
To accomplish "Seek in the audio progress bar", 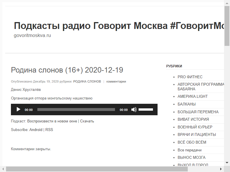I will tap(76, 110).
